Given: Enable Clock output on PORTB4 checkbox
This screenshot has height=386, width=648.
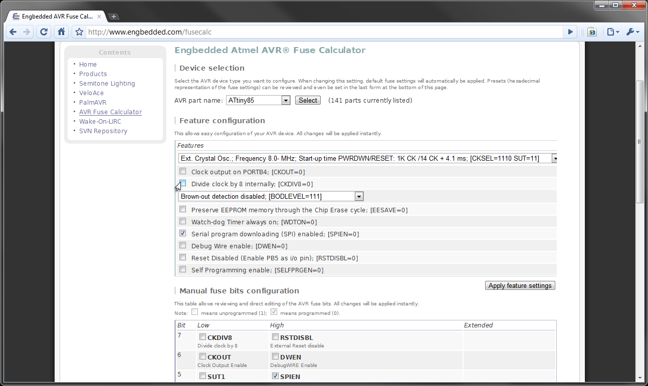Looking at the screenshot, I should 183,171.
